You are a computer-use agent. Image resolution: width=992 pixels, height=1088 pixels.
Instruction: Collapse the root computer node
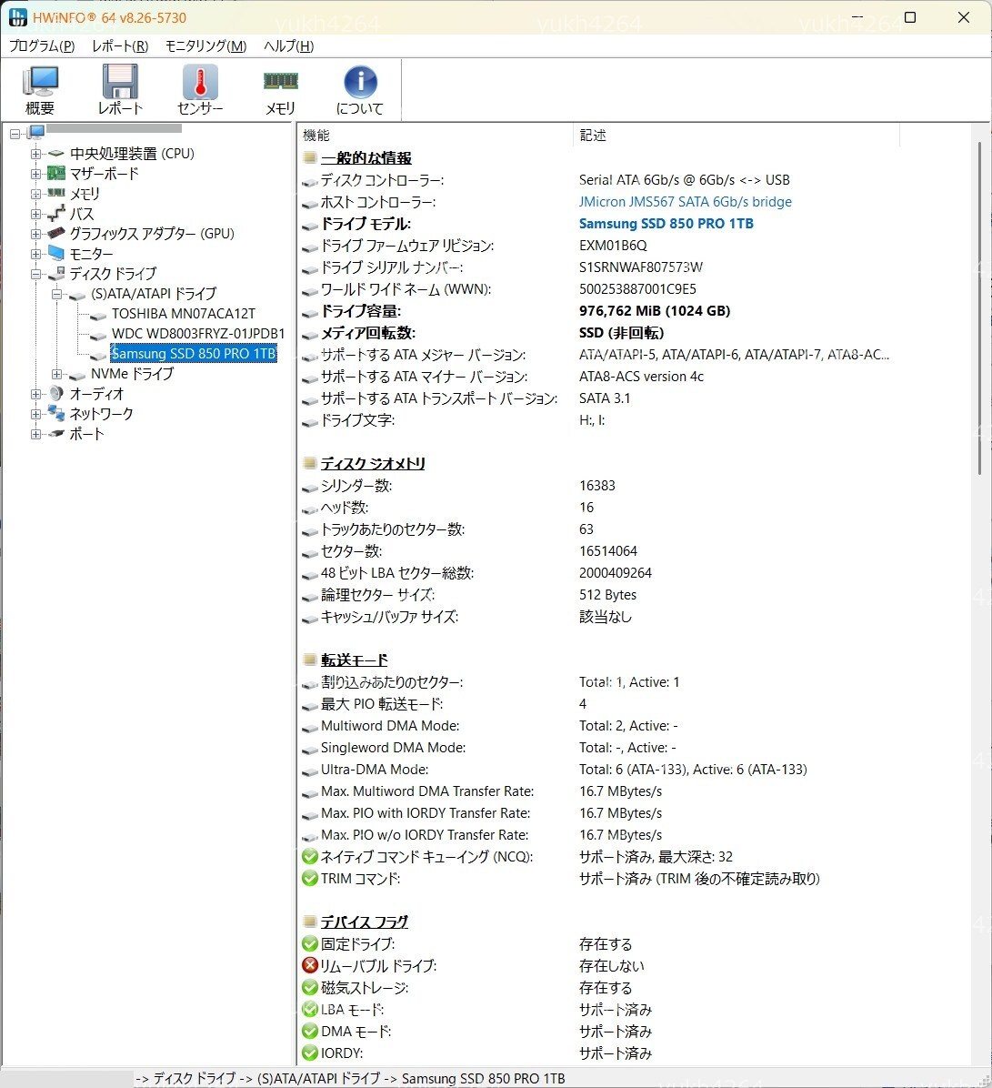click(15, 133)
